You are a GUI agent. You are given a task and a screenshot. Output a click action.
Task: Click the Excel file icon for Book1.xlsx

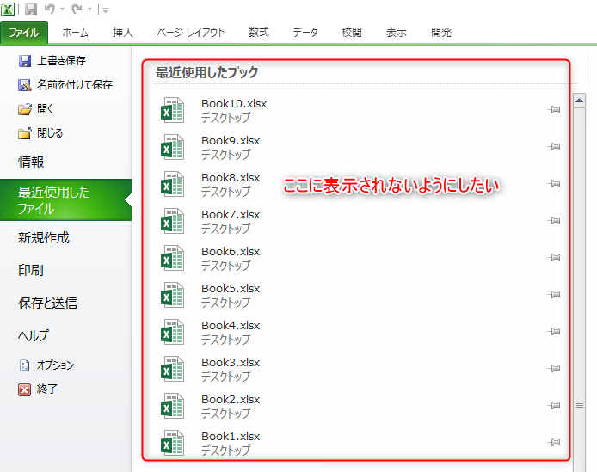(x=172, y=443)
